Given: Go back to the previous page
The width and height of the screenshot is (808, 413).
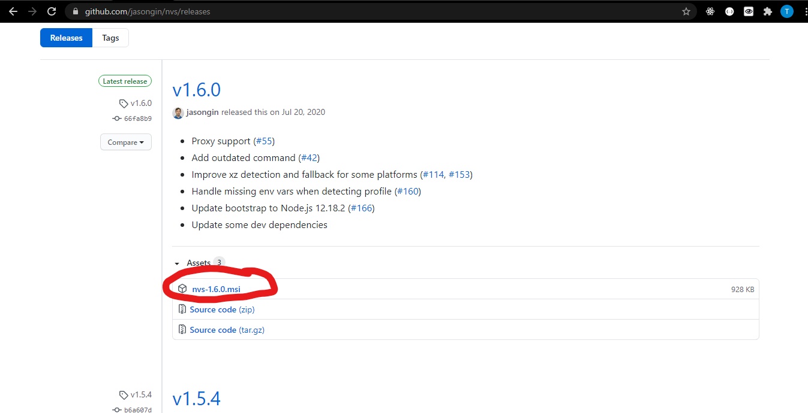Looking at the screenshot, I should pyautogui.click(x=13, y=11).
